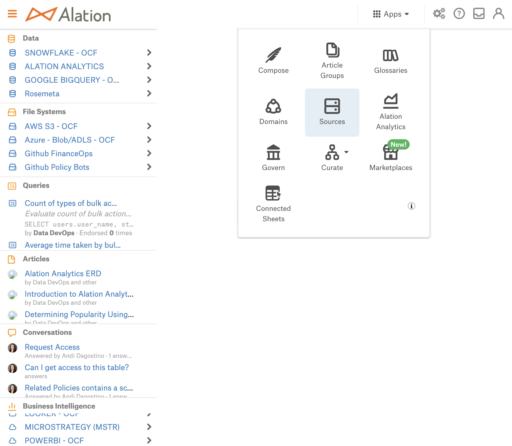
Task: Open Request Access conversation
Action: [x=52, y=347]
